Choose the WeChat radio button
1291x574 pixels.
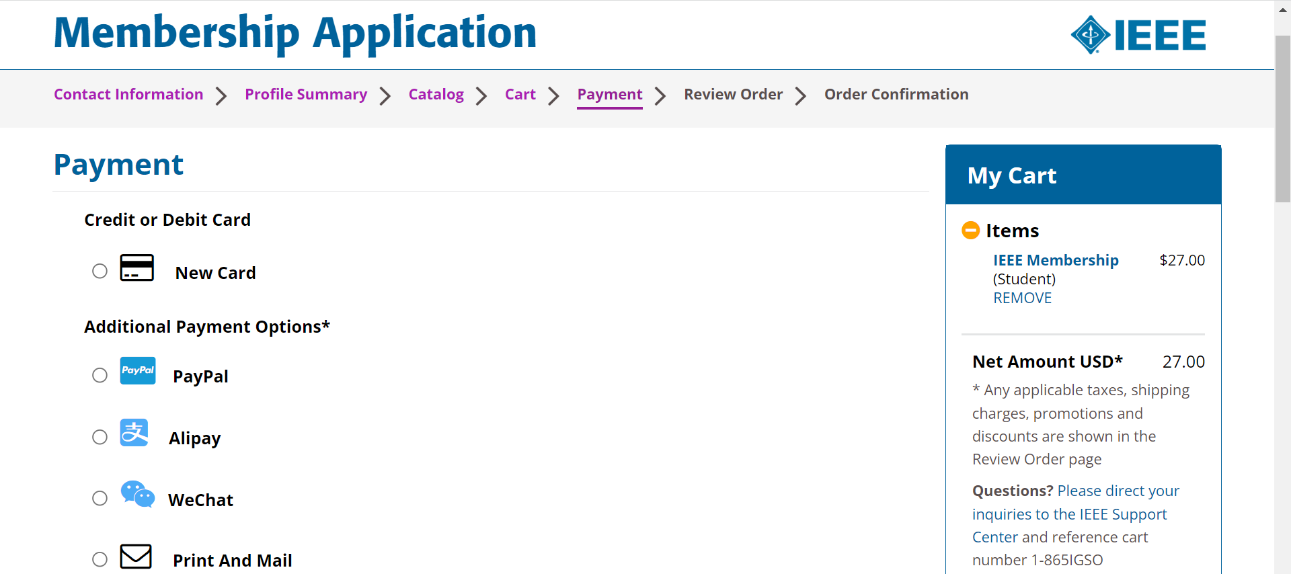100,498
